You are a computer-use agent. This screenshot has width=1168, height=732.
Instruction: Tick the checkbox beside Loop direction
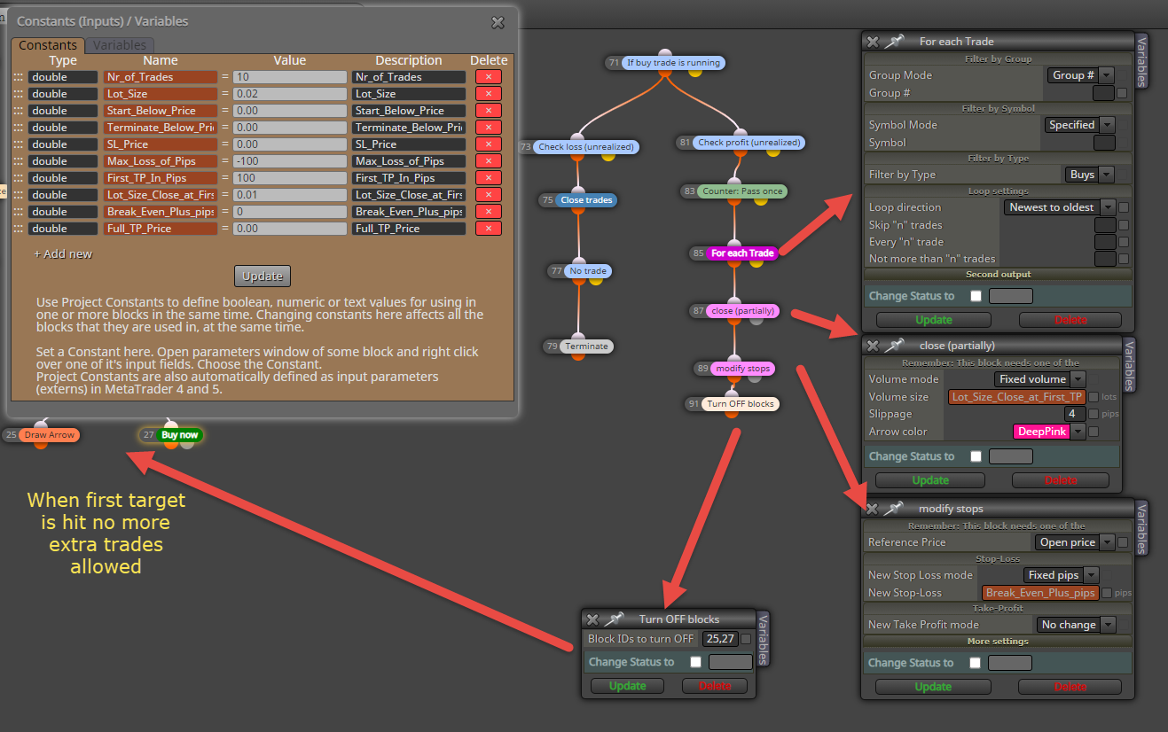(1124, 207)
